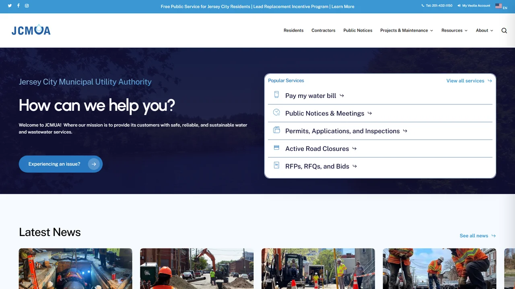This screenshot has width=515, height=289.
Task: Open the RFPs, RFQs, and Bids link
Action: pyautogui.click(x=317, y=166)
